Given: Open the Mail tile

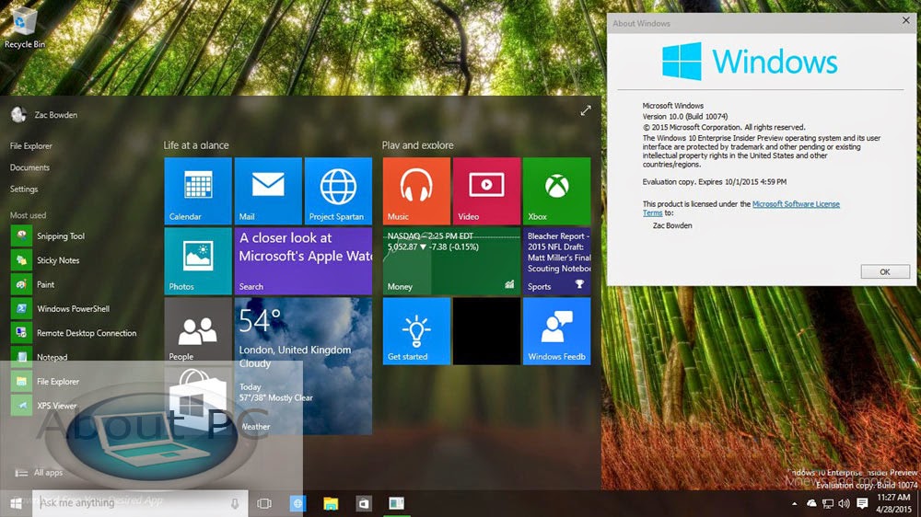Looking at the screenshot, I should (x=268, y=190).
